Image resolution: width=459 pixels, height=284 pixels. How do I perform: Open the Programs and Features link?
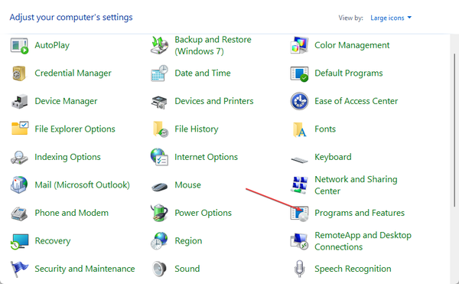pyautogui.click(x=360, y=213)
